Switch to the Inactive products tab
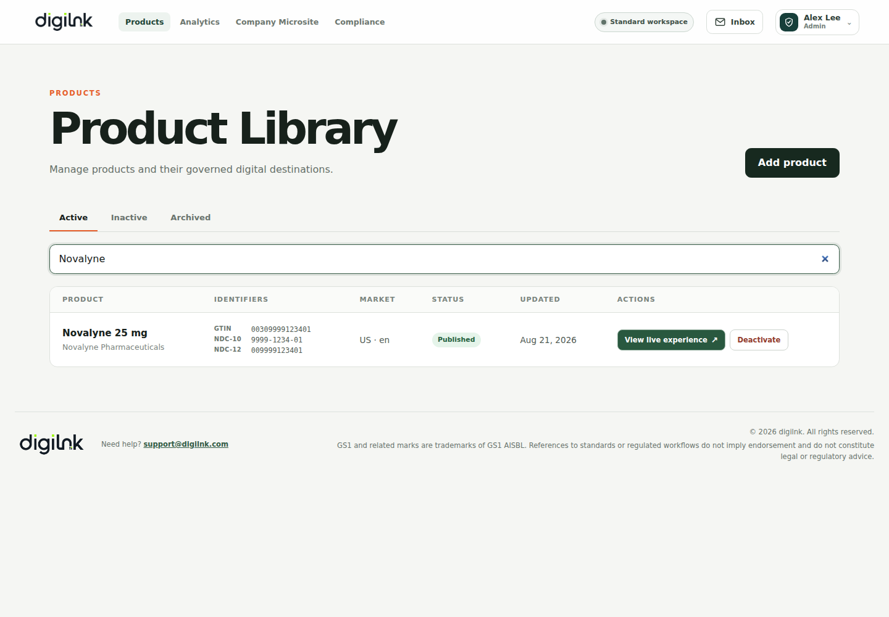The image size is (889, 617). coord(129,218)
